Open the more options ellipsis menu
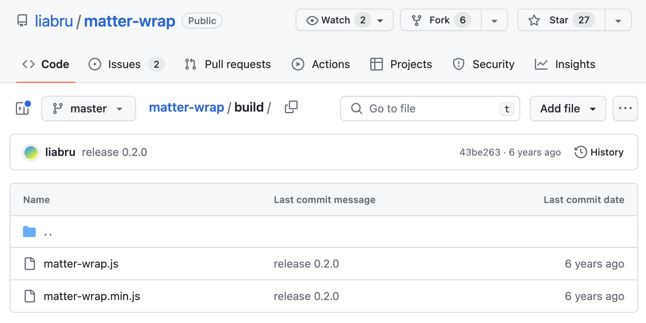 point(625,108)
